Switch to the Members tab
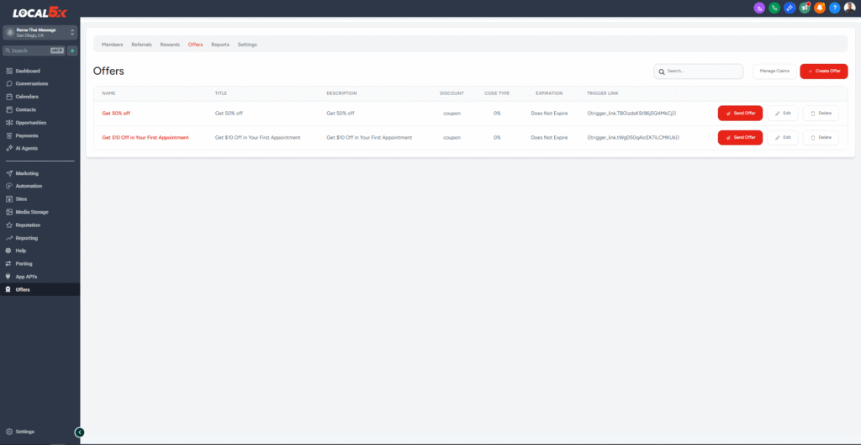 coord(112,45)
